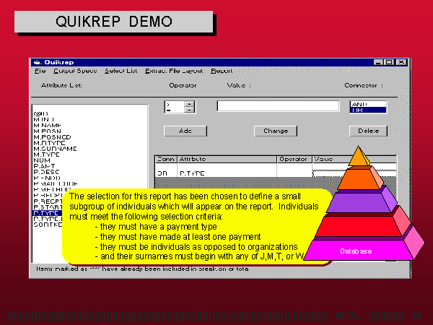
Task: Step the Operator spinner up
Action: click(x=189, y=103)
